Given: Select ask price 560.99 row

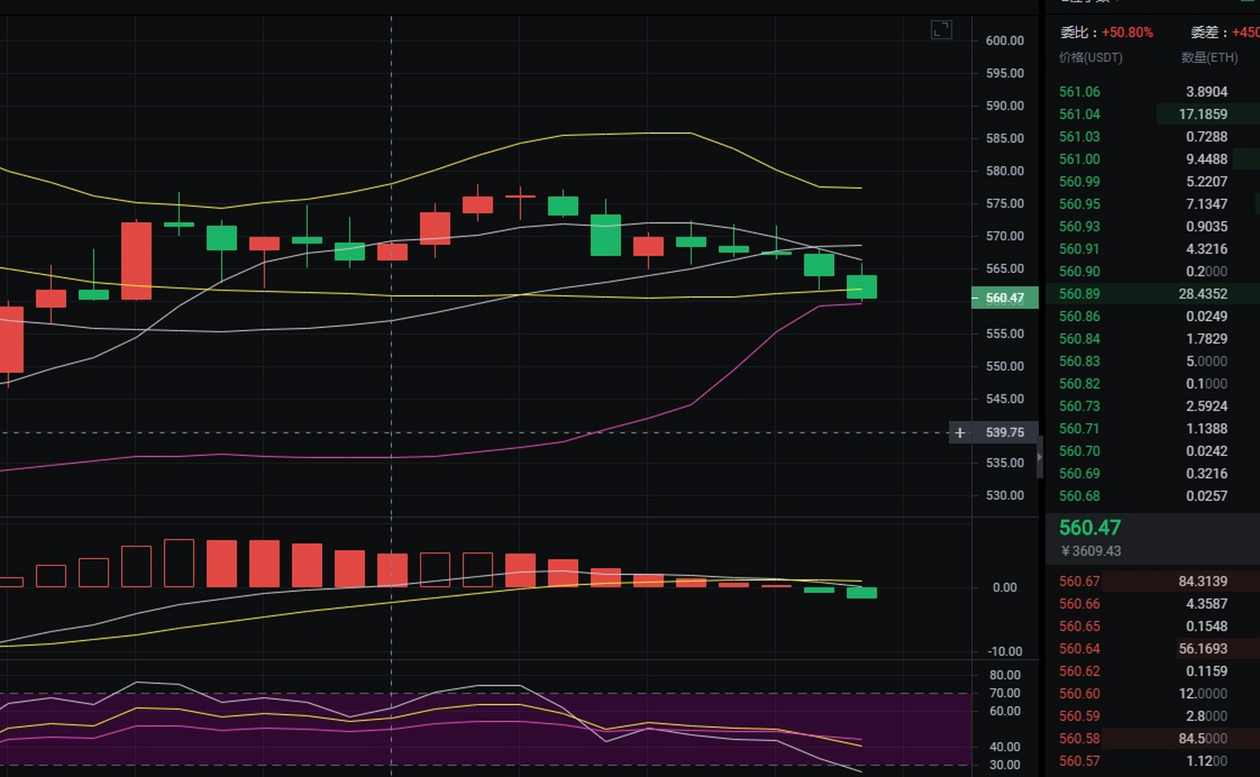Looking at the screenshot, I should 1153,182.
